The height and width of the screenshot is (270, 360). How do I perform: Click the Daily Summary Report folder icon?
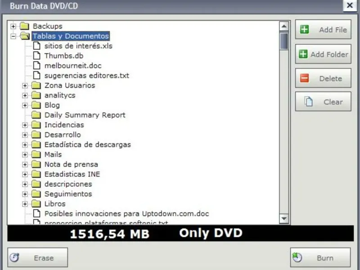(36, 115)
